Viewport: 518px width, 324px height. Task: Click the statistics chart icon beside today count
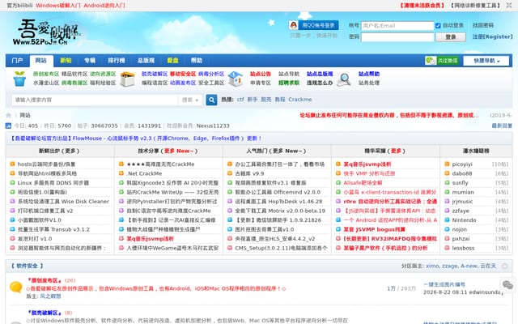tap(8, 126)
